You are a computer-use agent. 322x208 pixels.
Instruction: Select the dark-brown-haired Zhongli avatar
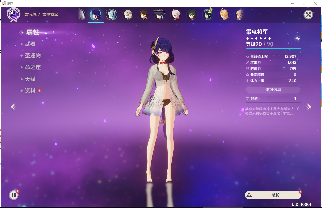[144, 15]
